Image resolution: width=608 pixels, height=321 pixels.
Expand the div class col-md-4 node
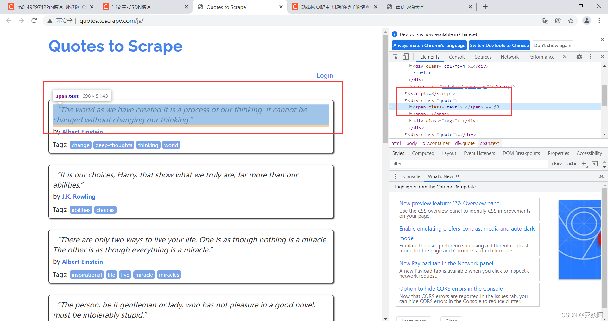coord(410,66)
